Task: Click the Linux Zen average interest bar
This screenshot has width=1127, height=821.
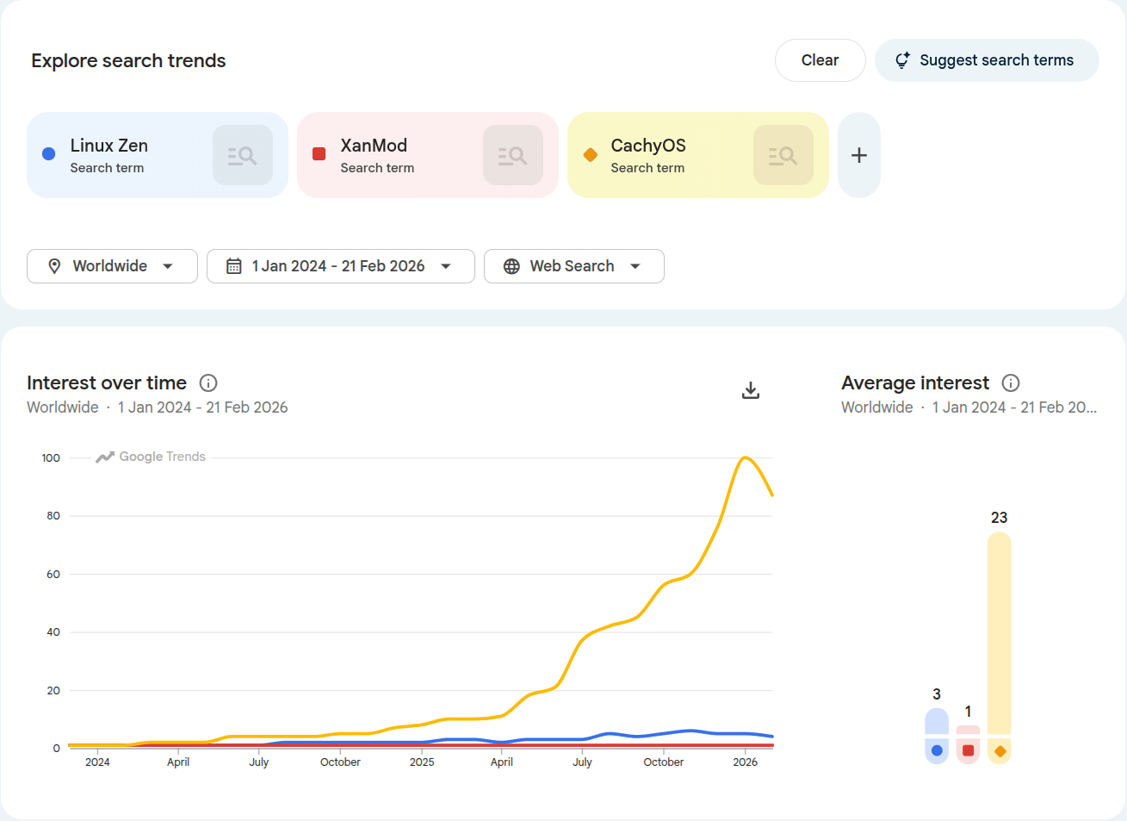Action: click(x=937, y=722)
